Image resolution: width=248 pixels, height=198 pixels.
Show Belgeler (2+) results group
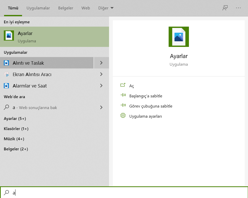click(16, 149)
